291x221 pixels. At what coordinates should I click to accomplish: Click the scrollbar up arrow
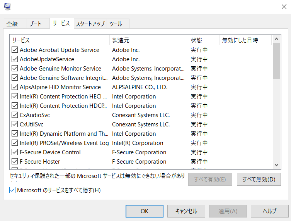pos(276,39)
